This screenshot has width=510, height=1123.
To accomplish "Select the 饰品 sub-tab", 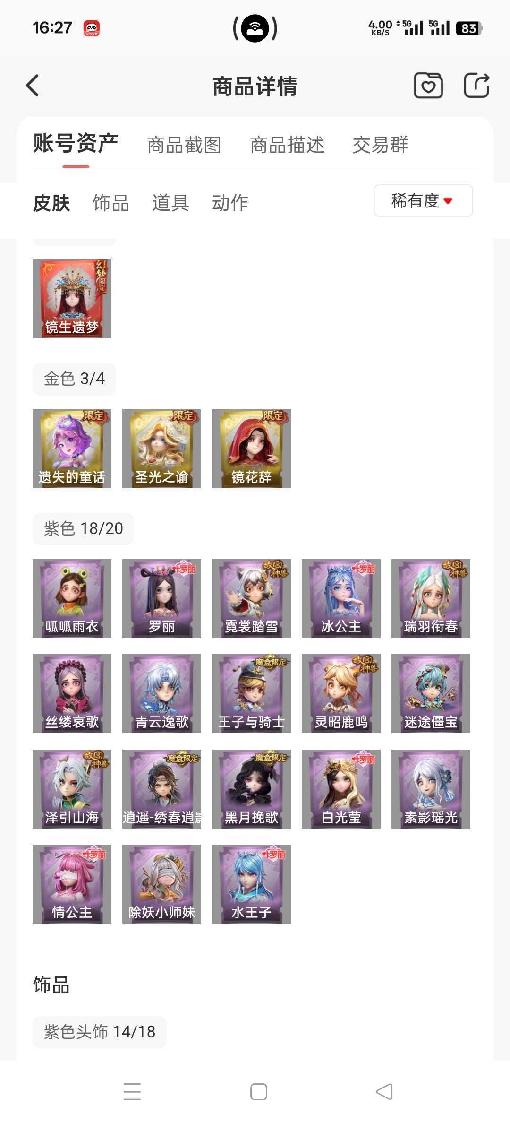I will (x=111, y=203).
